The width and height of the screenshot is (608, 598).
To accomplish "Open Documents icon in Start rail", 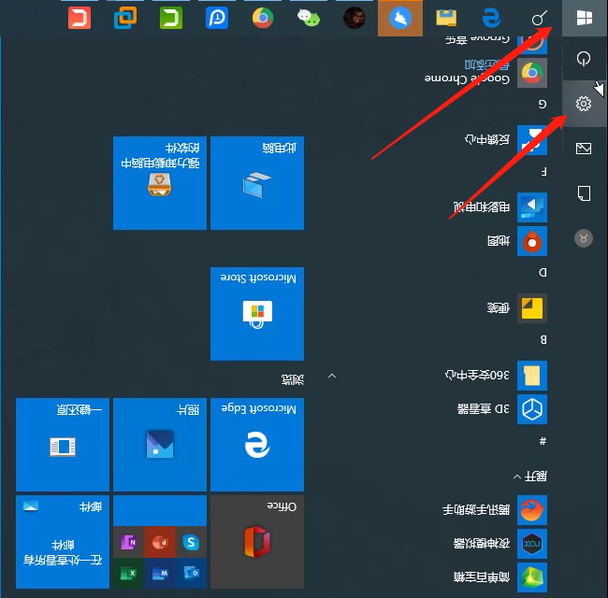I will click(584, 193).
